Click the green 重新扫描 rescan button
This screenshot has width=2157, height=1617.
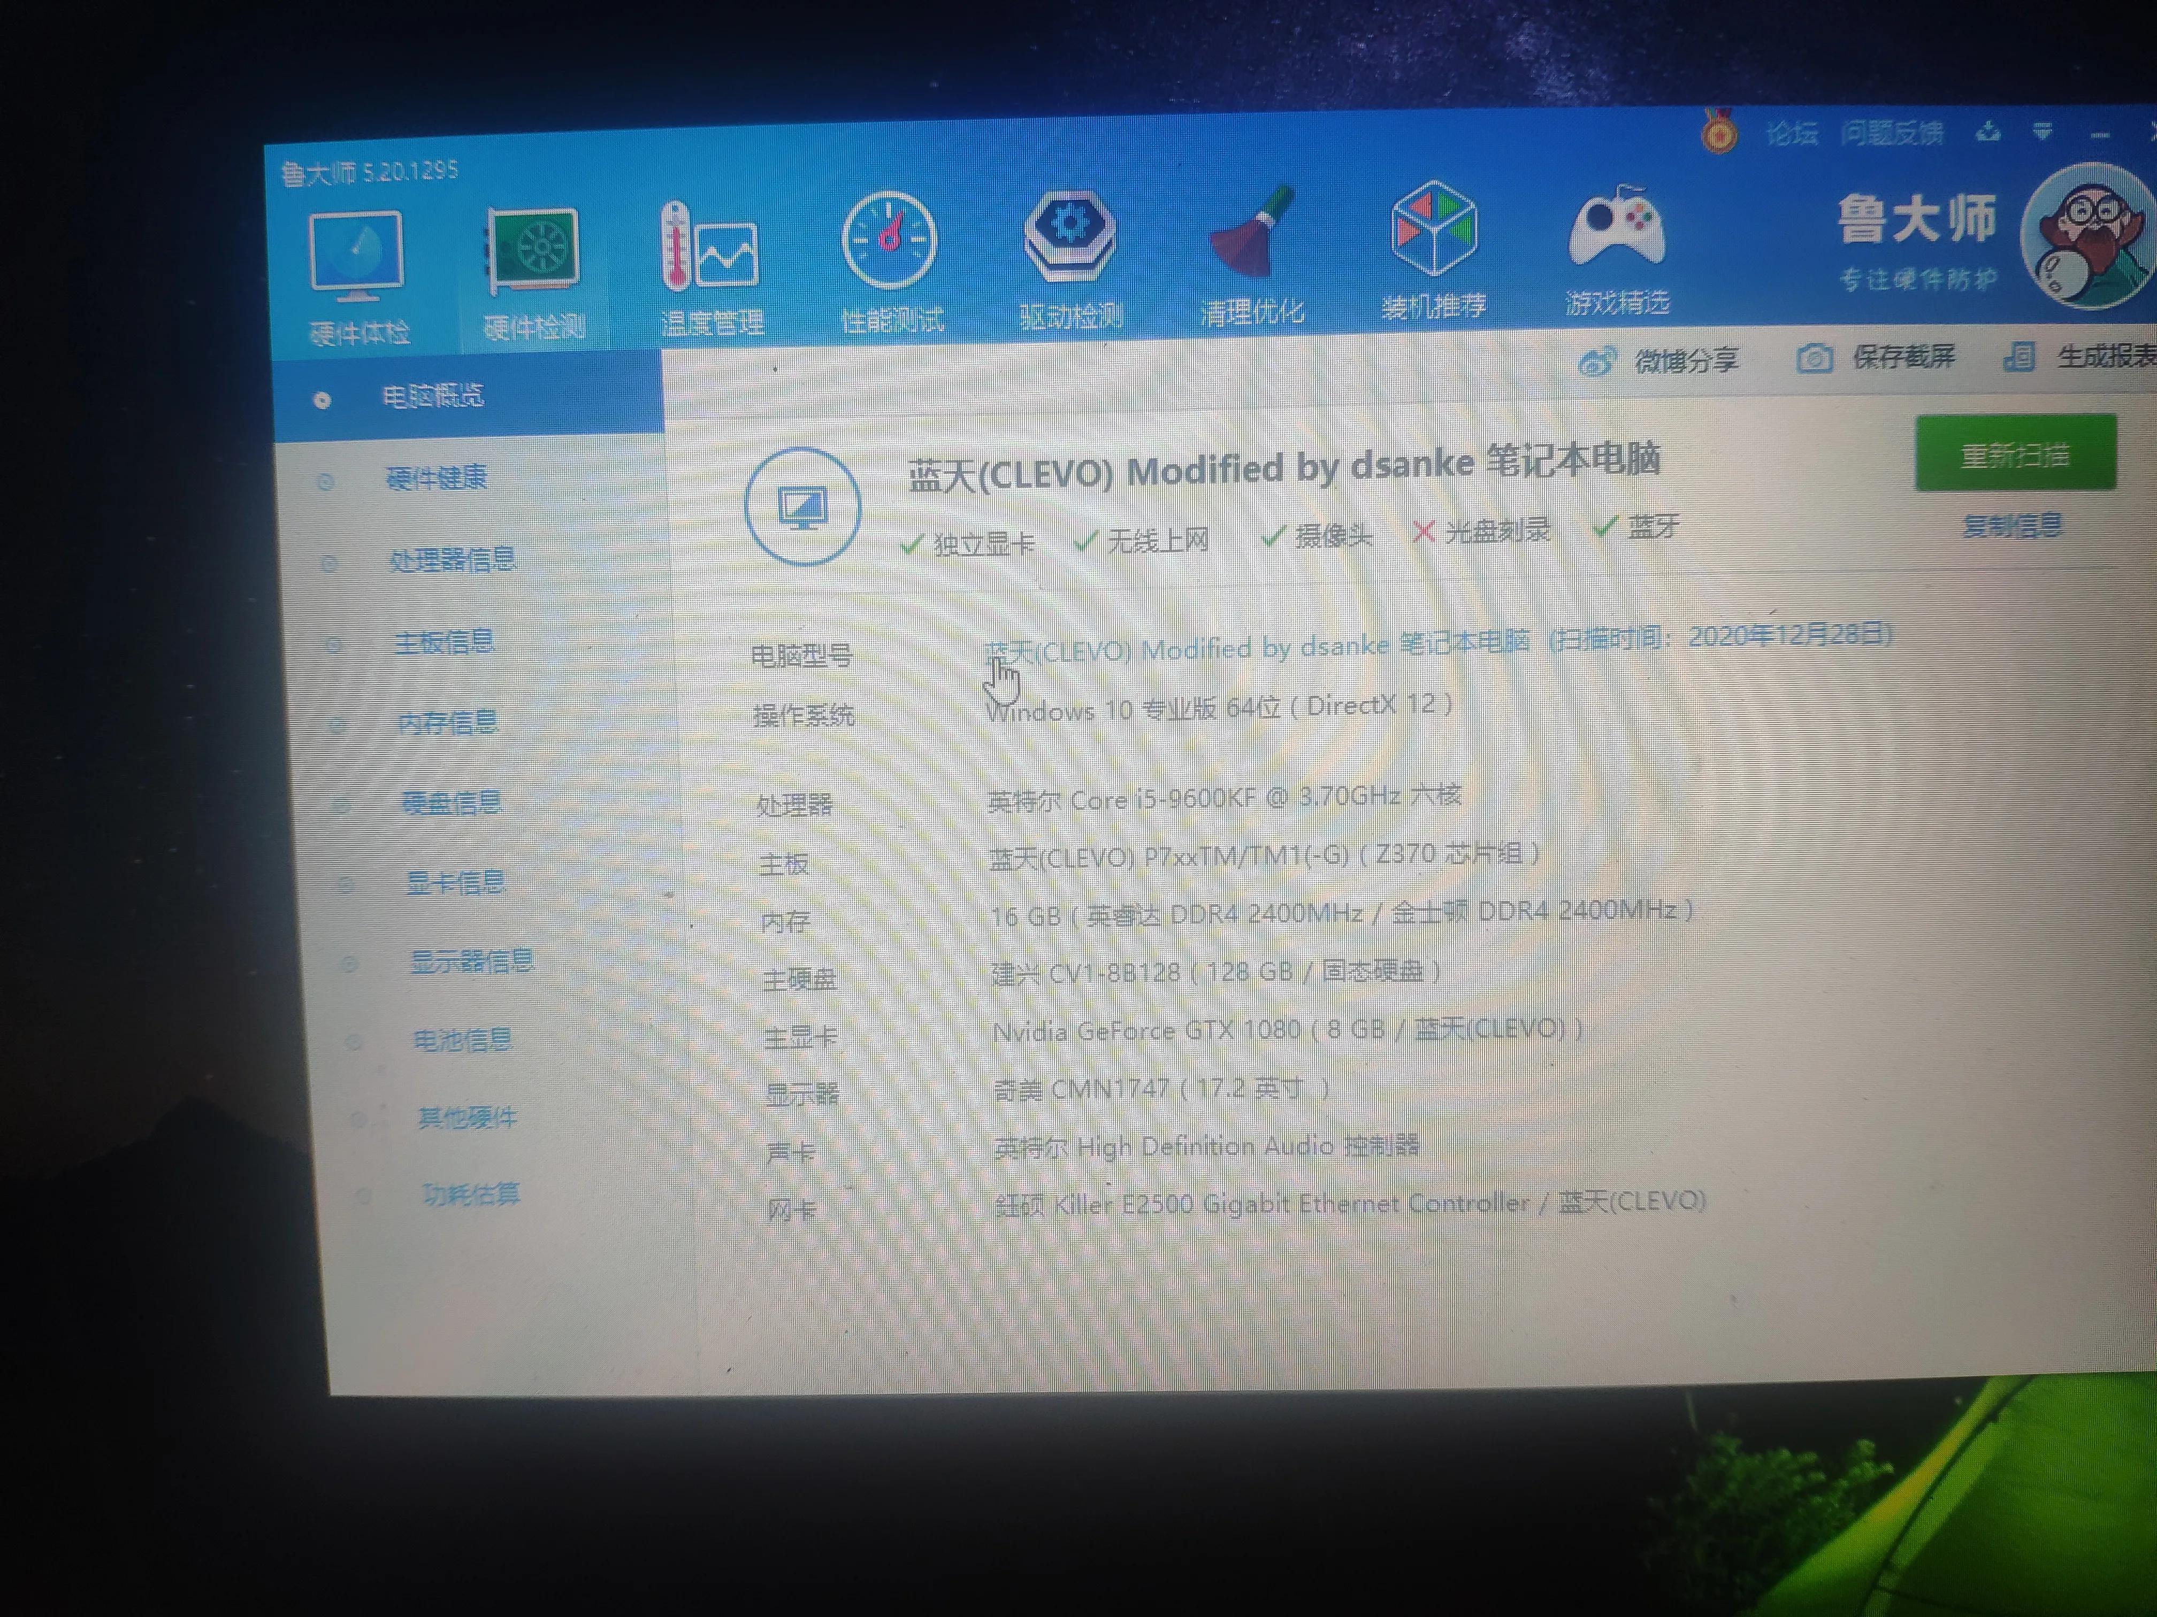point(2015,453)
